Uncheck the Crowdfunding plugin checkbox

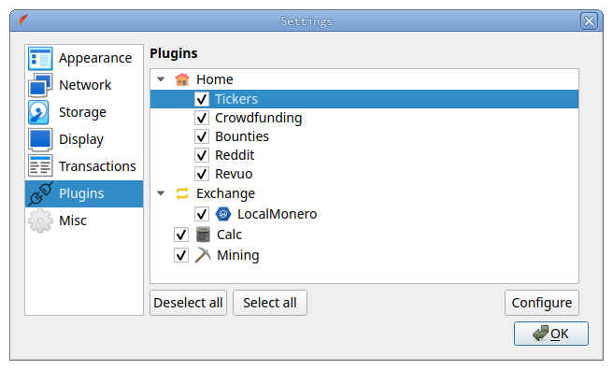(202, 118)
